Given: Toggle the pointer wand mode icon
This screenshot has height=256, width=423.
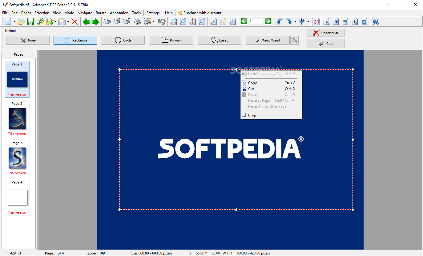Looking at the screenshot, I should click(x=355, y=22).
